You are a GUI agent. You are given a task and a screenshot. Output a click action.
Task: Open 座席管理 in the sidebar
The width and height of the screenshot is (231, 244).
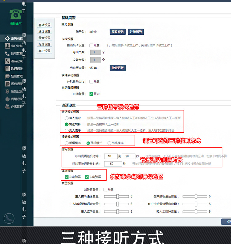[17, 106]
